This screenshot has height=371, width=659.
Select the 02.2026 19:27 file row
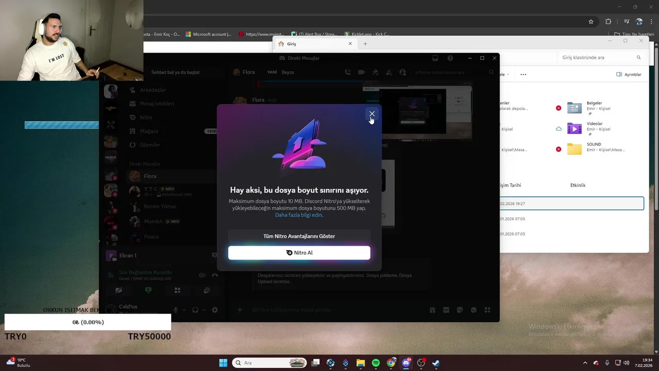click(571, 204)
